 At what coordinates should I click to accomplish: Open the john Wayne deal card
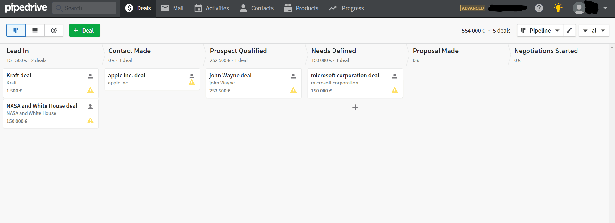[254, 83]
